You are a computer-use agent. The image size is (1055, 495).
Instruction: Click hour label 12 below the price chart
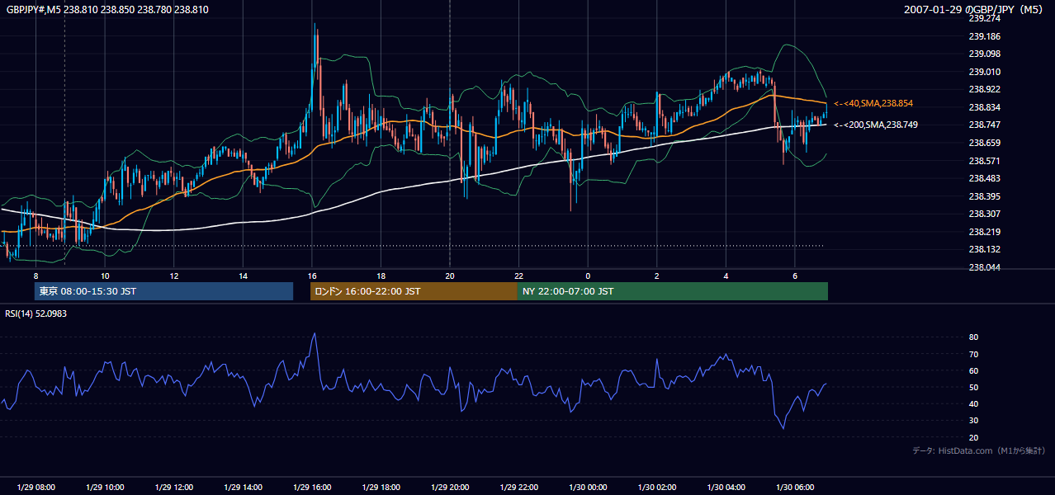pos(174,276)
